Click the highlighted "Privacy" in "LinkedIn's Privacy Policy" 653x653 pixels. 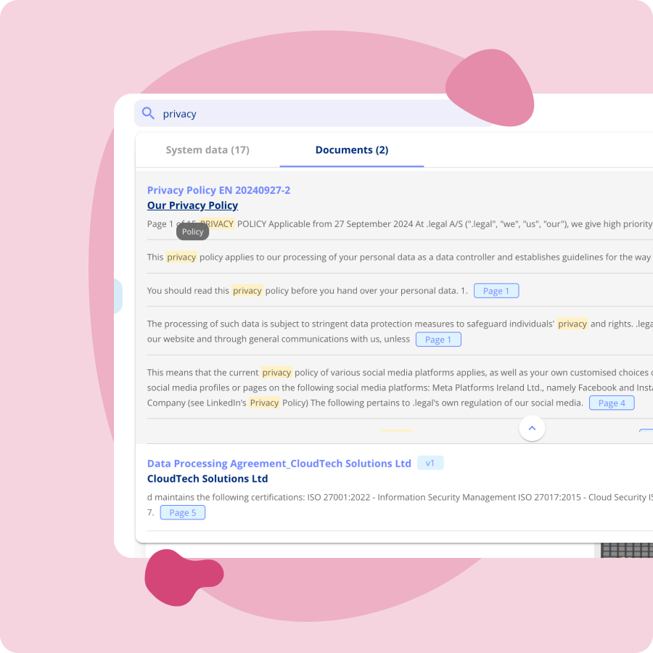(x=264, y=403)
